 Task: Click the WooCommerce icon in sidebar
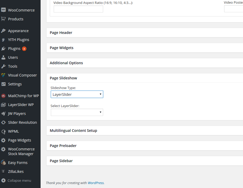click(3, 10)
